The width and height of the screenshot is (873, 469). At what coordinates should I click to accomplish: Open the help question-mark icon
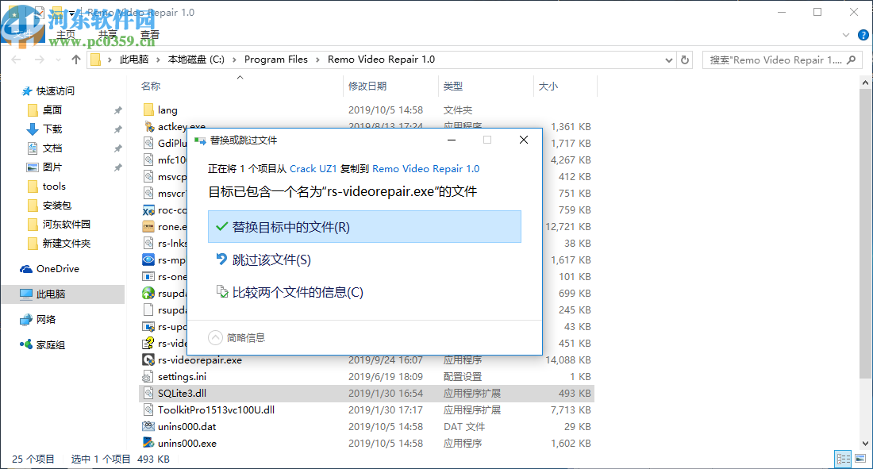pyautogui.click(x=863, y=34)
